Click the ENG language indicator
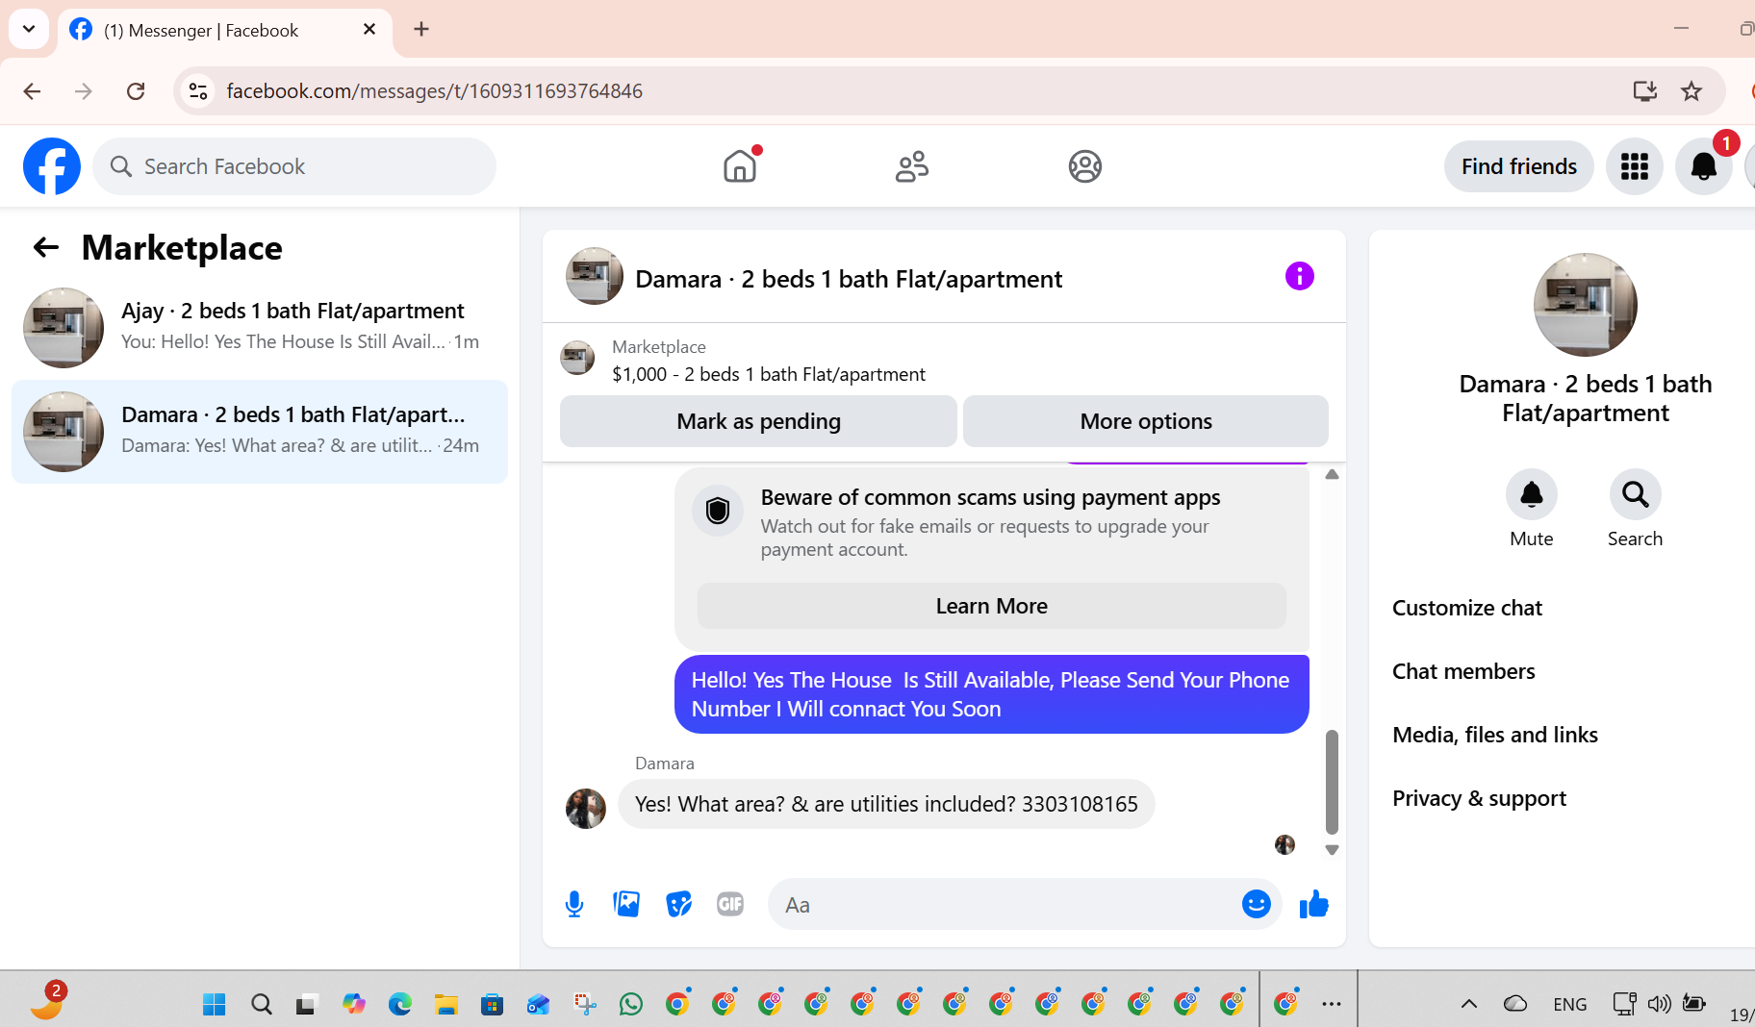 pyautogui.click(x=1569, y=1004)
